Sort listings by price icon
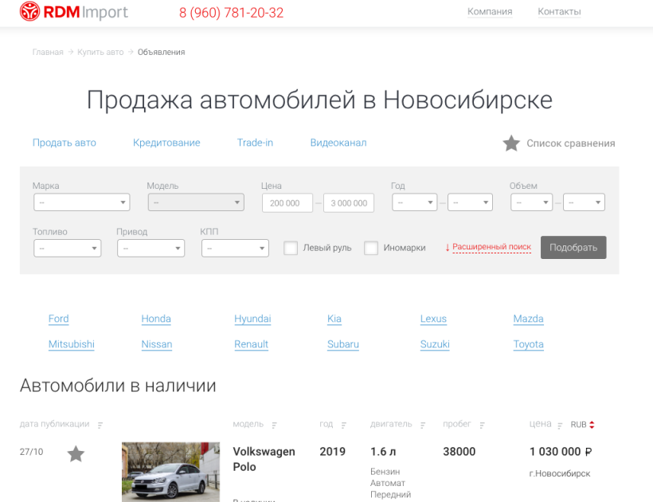The width and height of the screenshot is (653, 502). point(560,425)
